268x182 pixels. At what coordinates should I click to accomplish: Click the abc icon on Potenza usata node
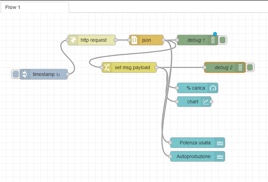[220, 143]
